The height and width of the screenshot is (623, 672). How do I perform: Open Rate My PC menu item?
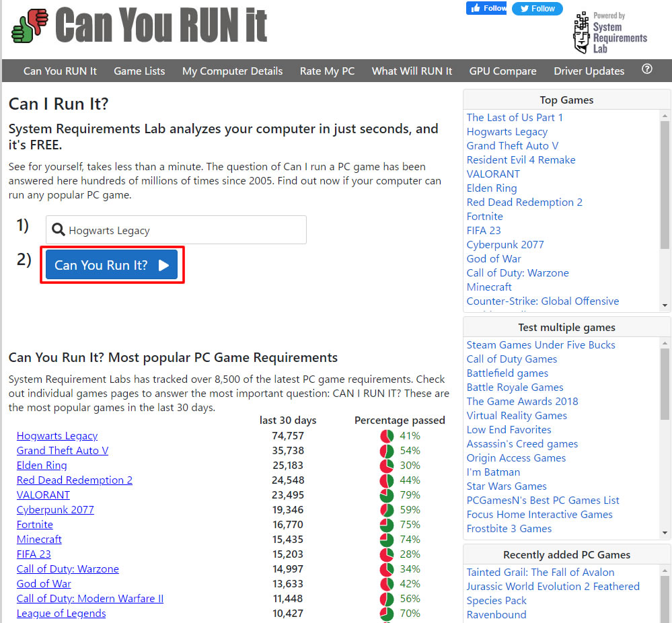(327, 71)
